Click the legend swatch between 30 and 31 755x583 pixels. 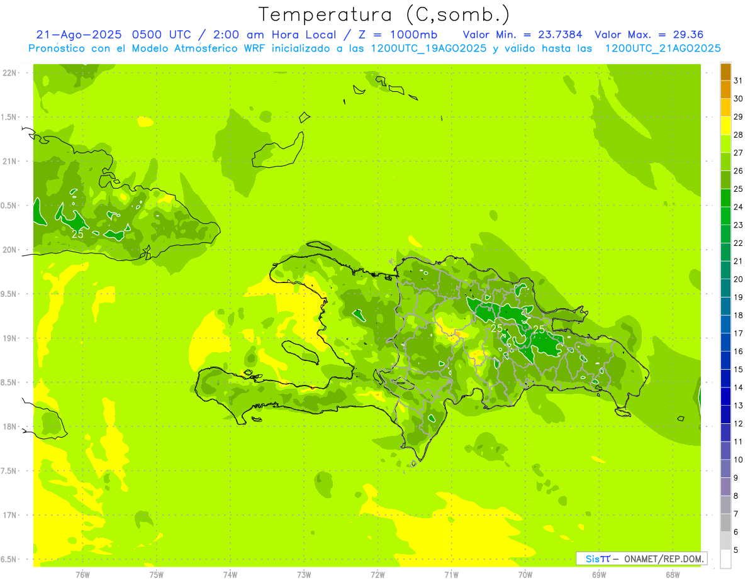coord(725,89)
